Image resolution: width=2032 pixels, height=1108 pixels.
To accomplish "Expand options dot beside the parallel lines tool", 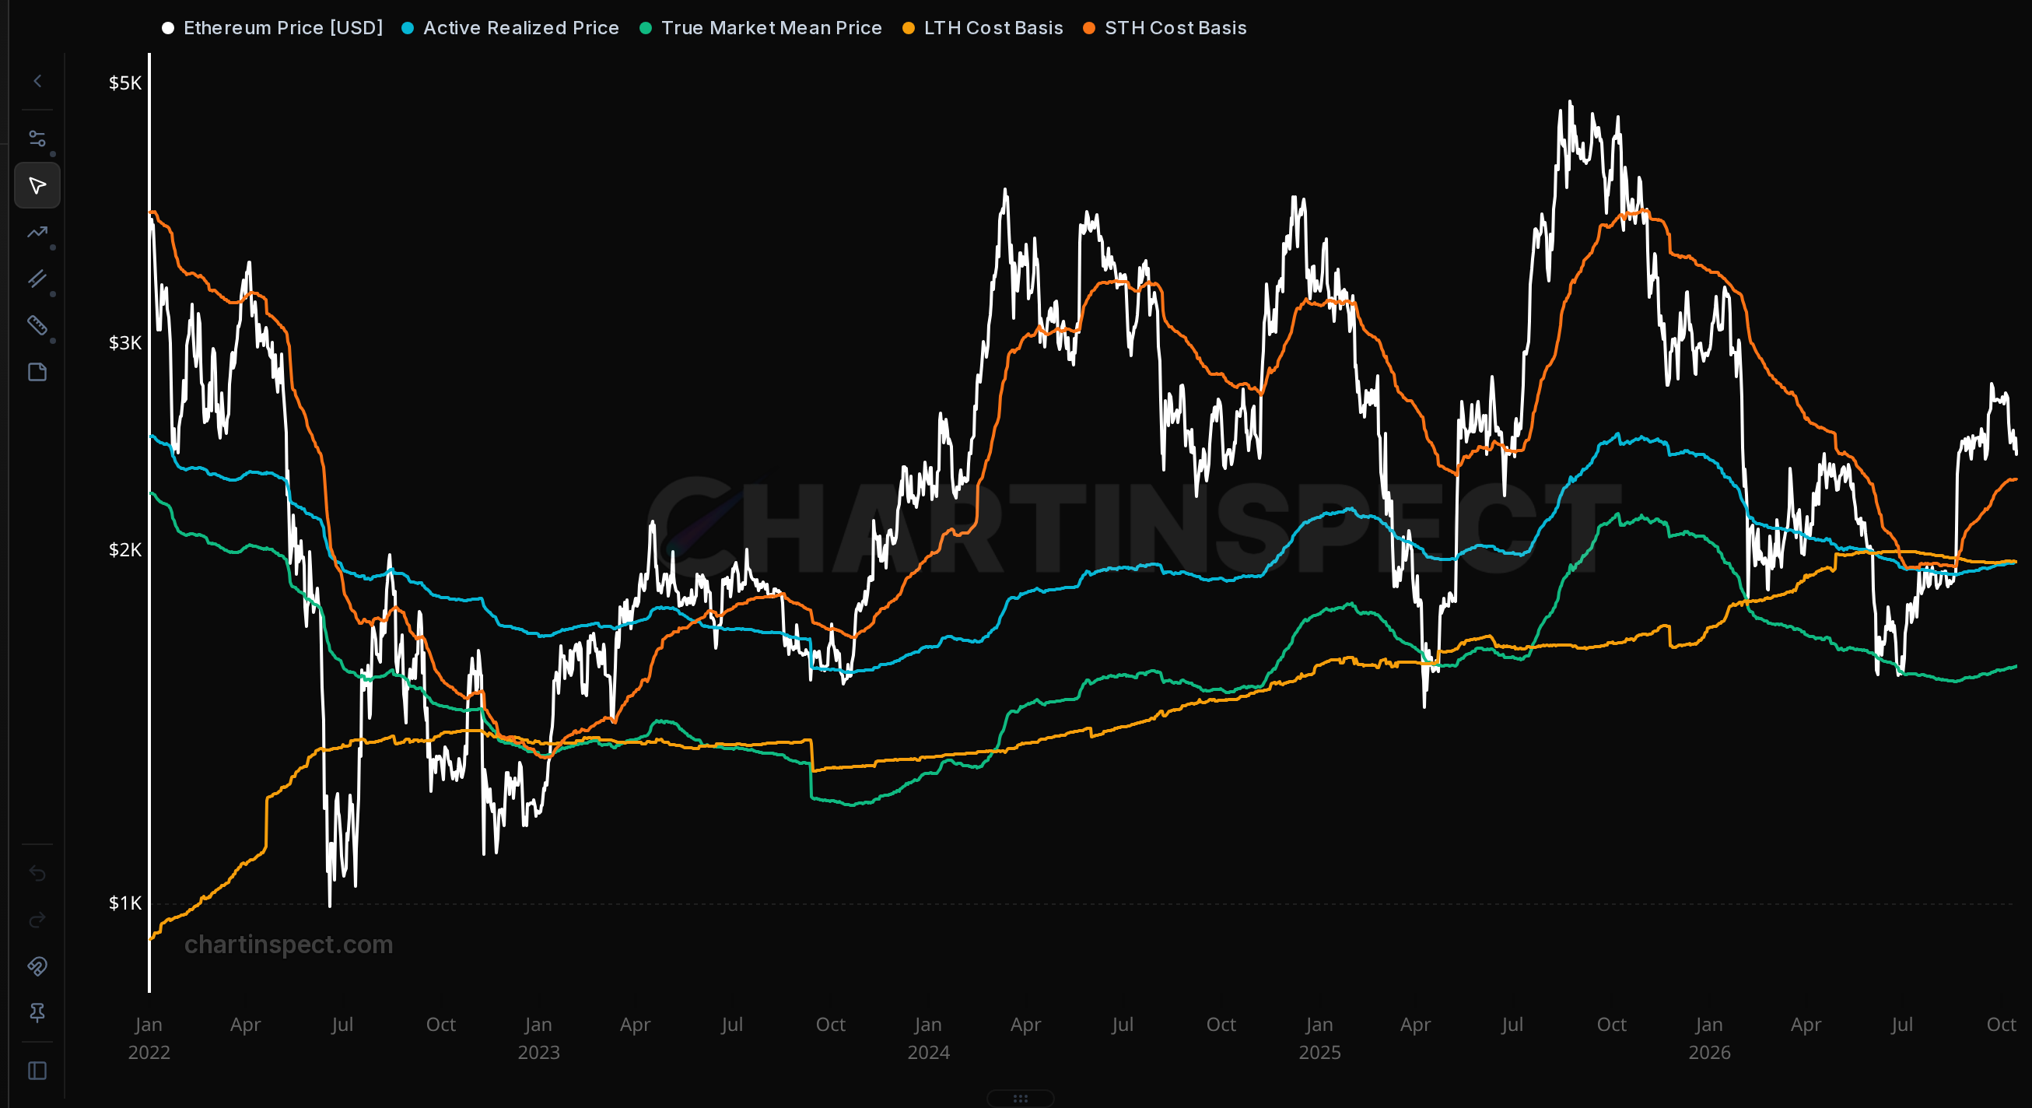I will (x=53, y=293).
